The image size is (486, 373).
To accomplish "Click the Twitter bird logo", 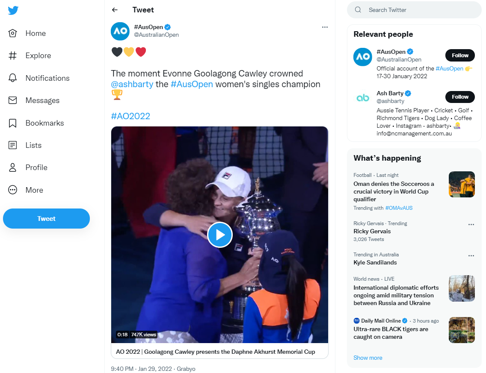I will pyautogui.click(x=13, y=11).
